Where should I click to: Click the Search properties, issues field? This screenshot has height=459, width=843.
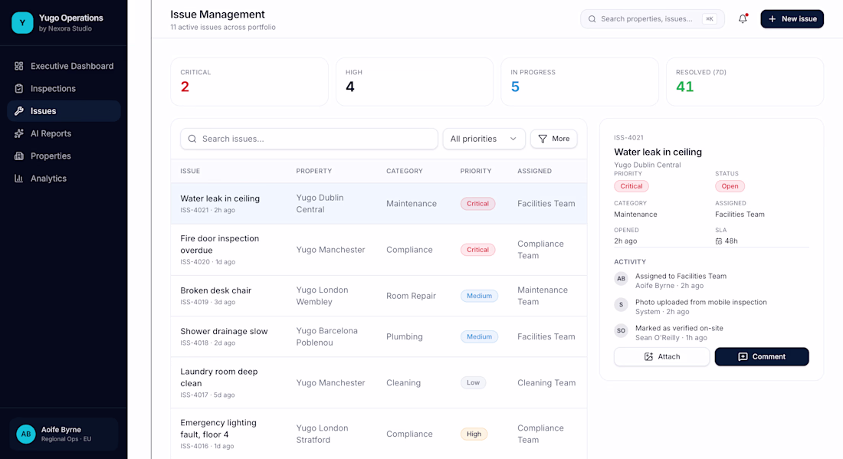(x=652, y=19)
